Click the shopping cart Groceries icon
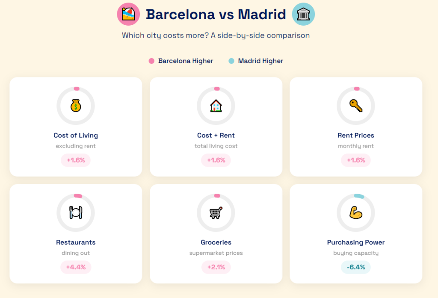The width and height of the screenshot is (438, 298). (216, 212)
